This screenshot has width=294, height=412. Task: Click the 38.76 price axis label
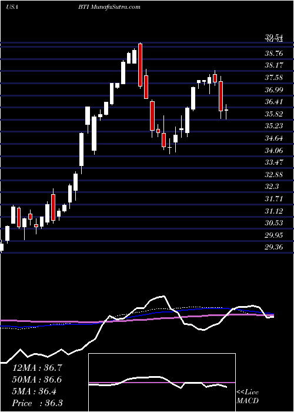coord(274,54)
